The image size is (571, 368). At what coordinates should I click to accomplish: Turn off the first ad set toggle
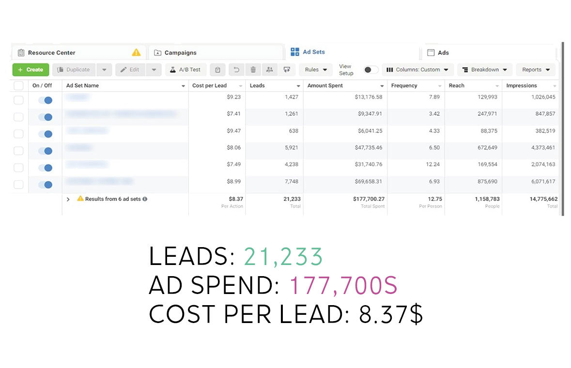45,100
